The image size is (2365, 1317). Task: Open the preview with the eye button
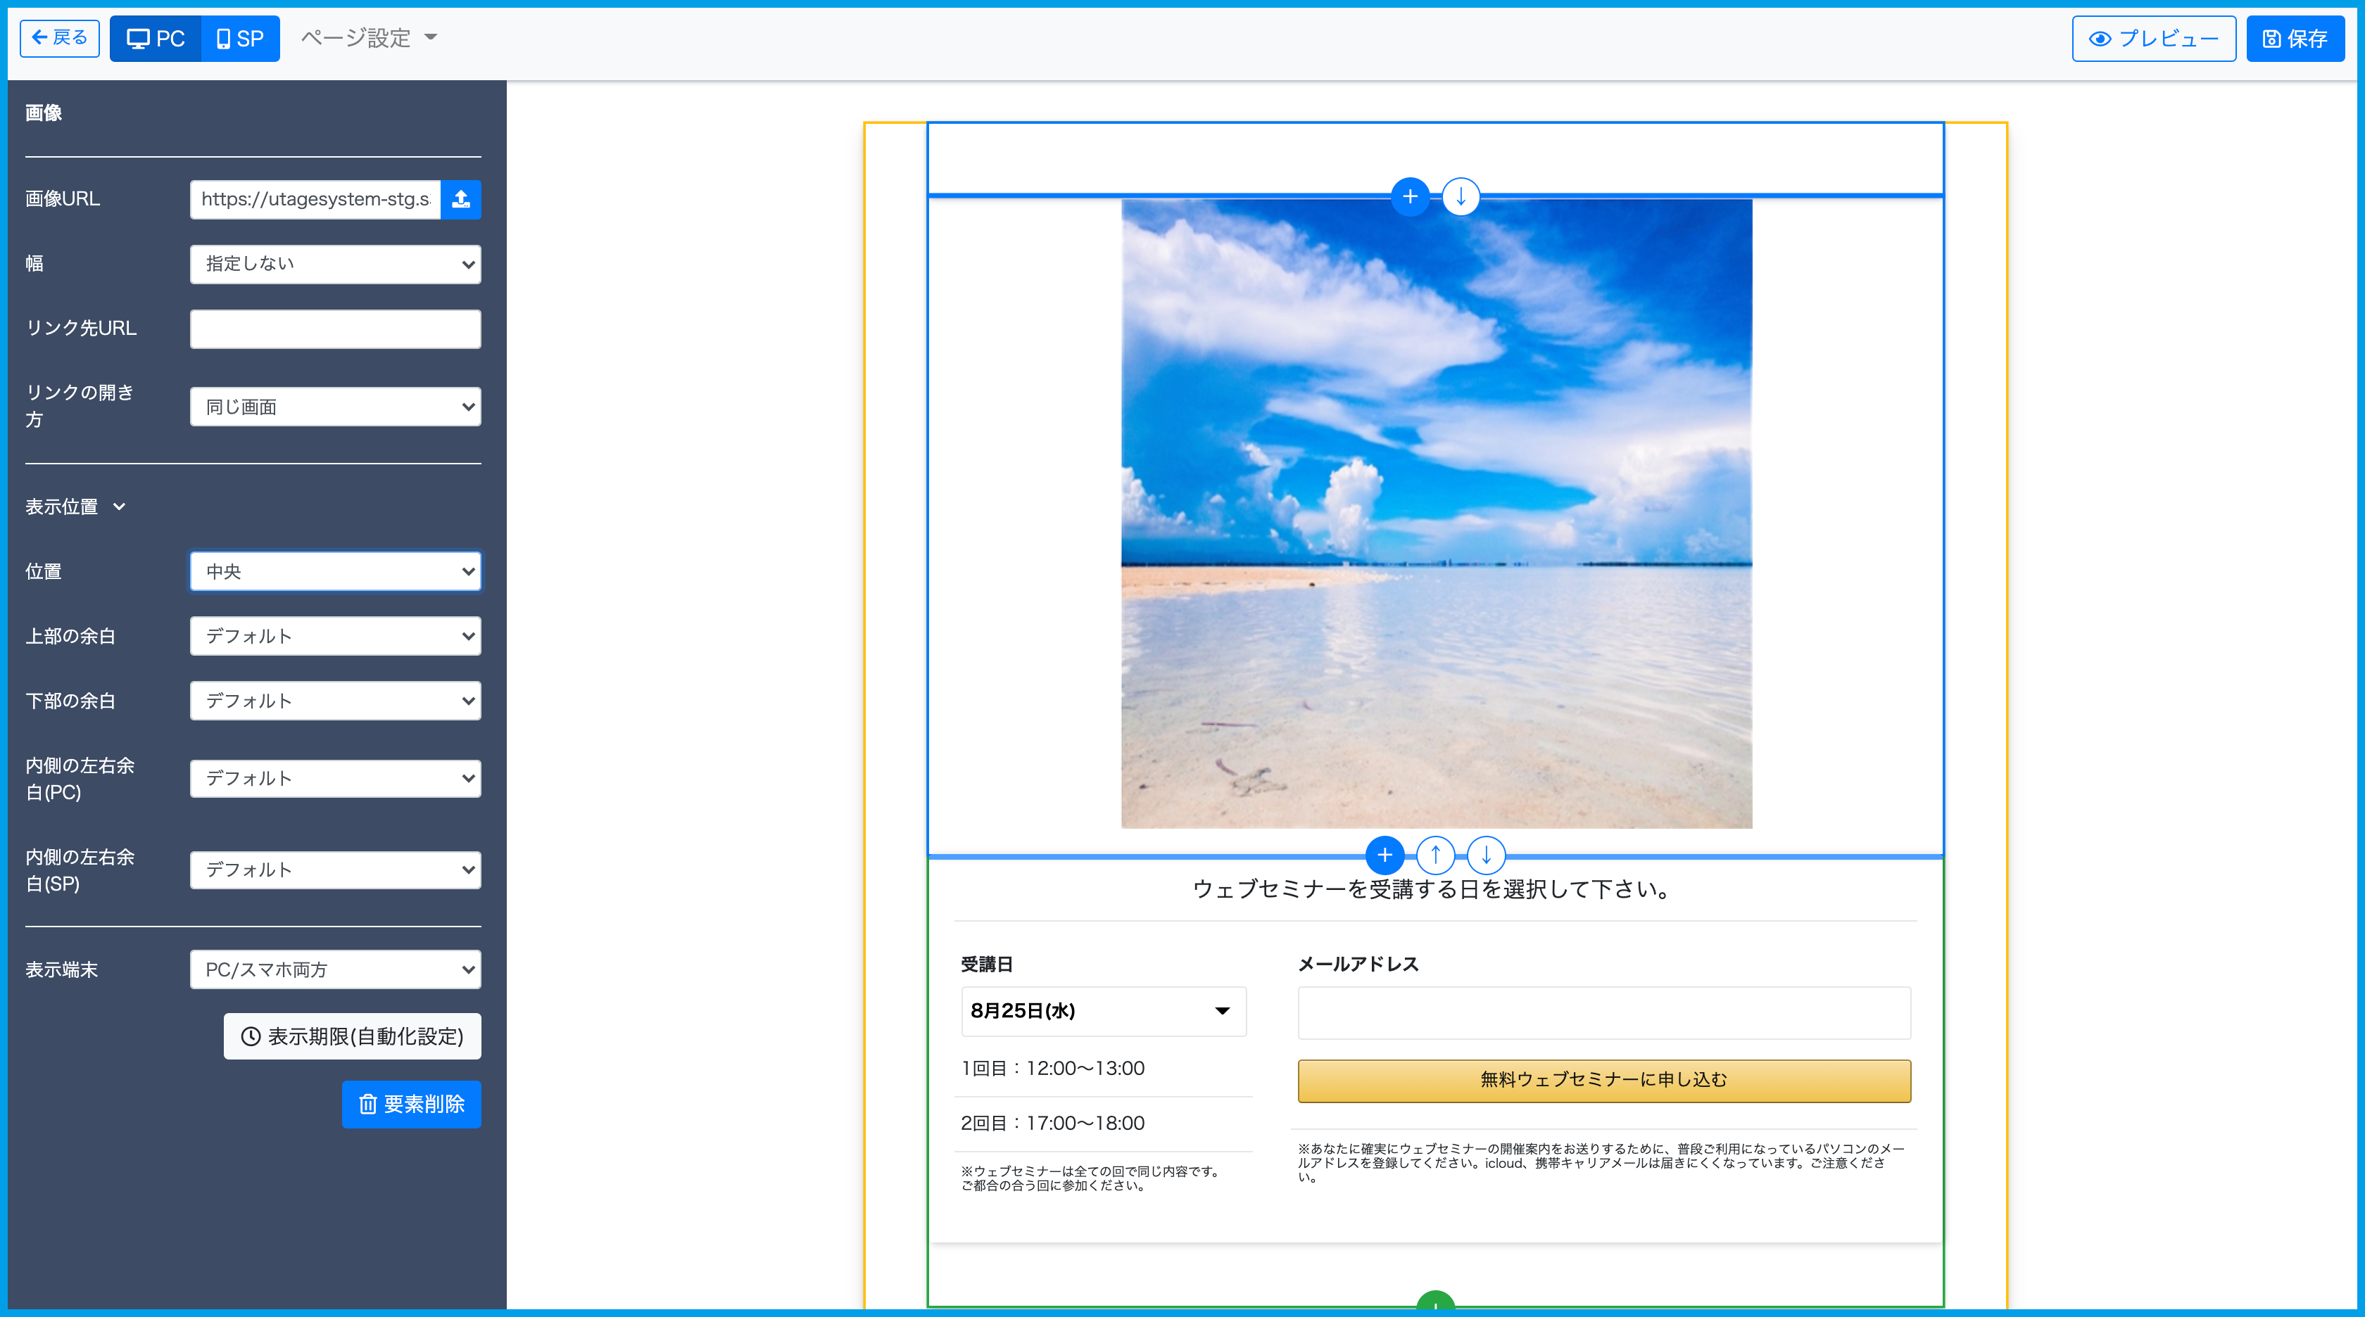(2153, 39)
